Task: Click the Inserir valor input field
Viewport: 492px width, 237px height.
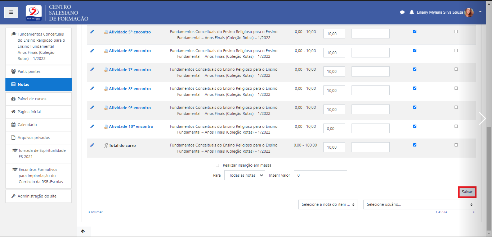Action: (x=320, y=175)
